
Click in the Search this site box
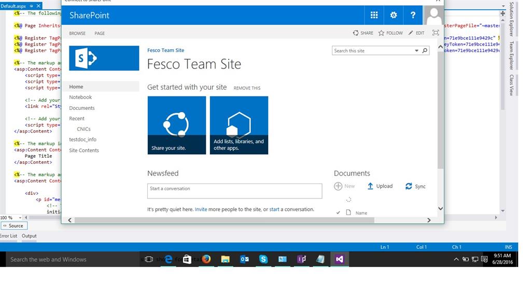[x=372, y=51]
